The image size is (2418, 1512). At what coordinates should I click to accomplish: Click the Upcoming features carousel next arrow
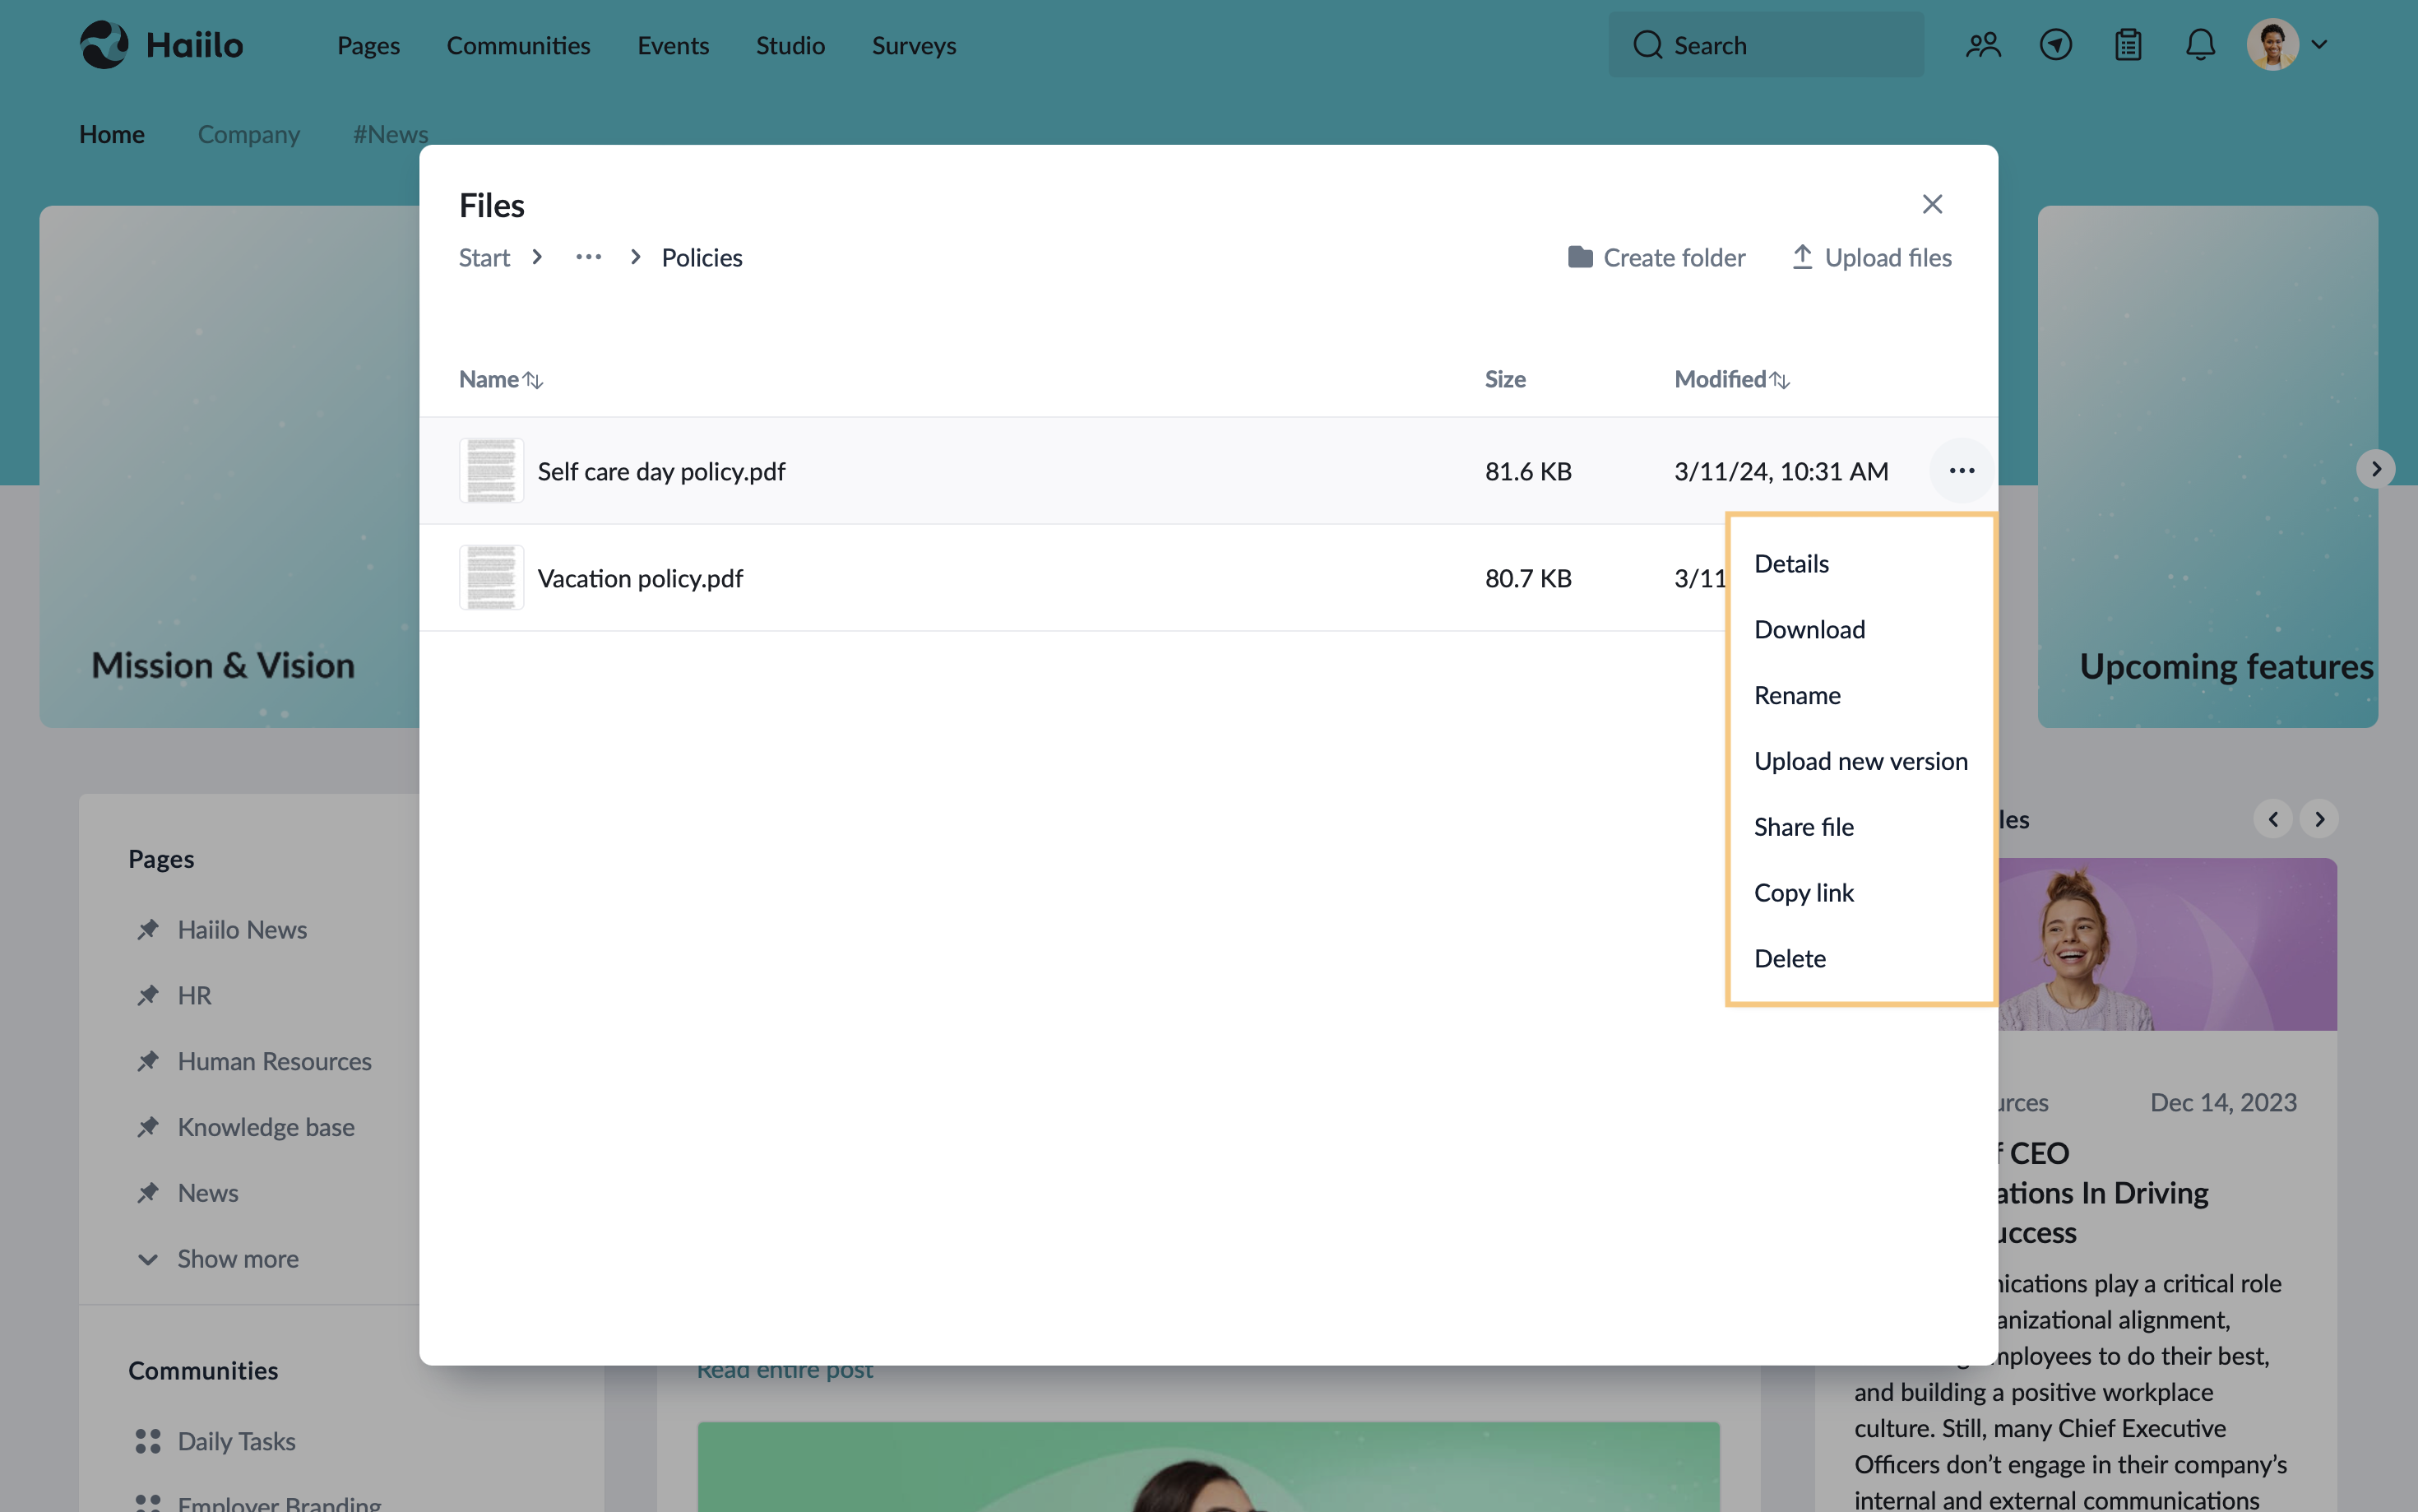[x=2376, y=468]
